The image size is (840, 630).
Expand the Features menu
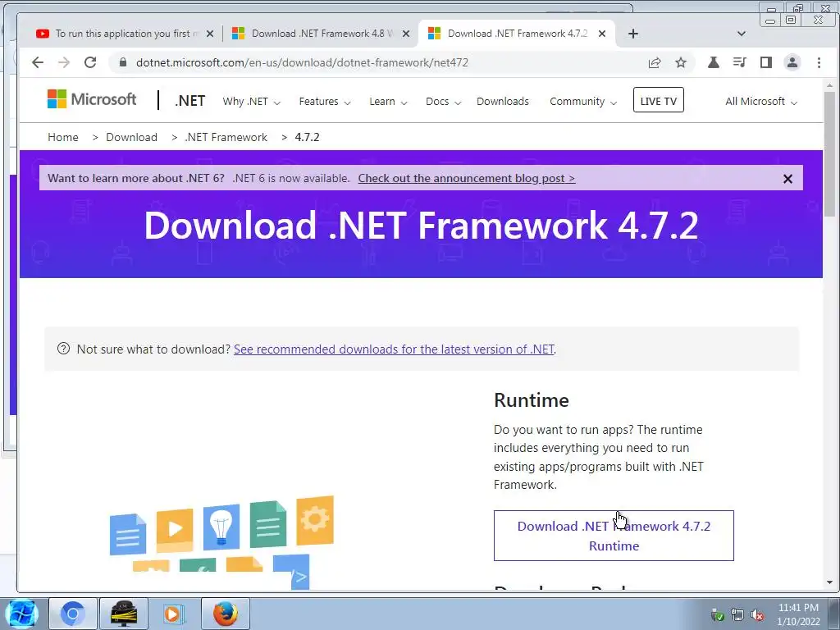[325, 101]
